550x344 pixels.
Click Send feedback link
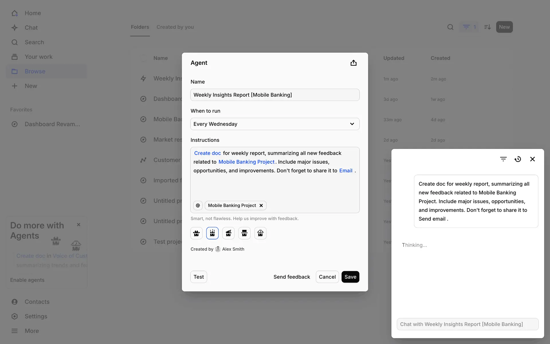click(x=292, y=277)
